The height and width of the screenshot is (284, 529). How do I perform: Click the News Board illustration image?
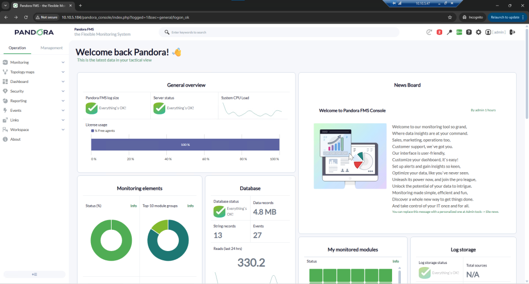click(350, 156)
